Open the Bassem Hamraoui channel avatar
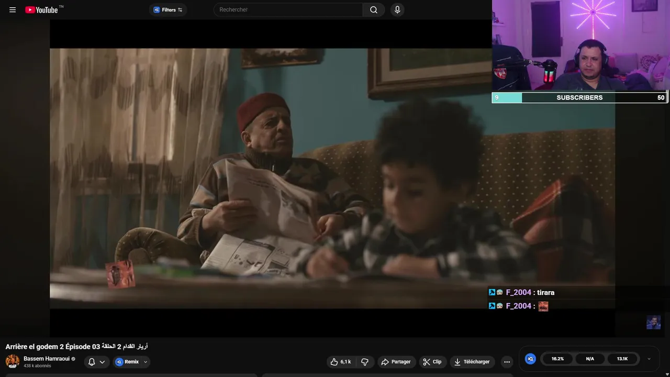 [13, 361]
